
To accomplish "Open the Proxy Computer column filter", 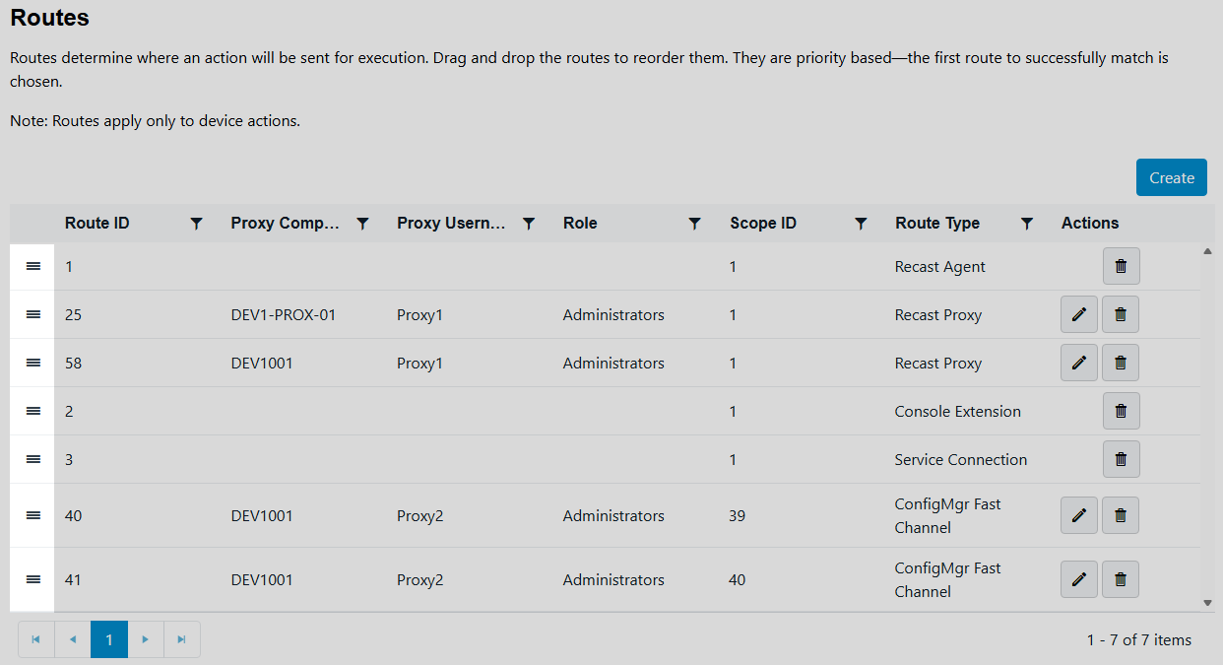I will [362, 224].
